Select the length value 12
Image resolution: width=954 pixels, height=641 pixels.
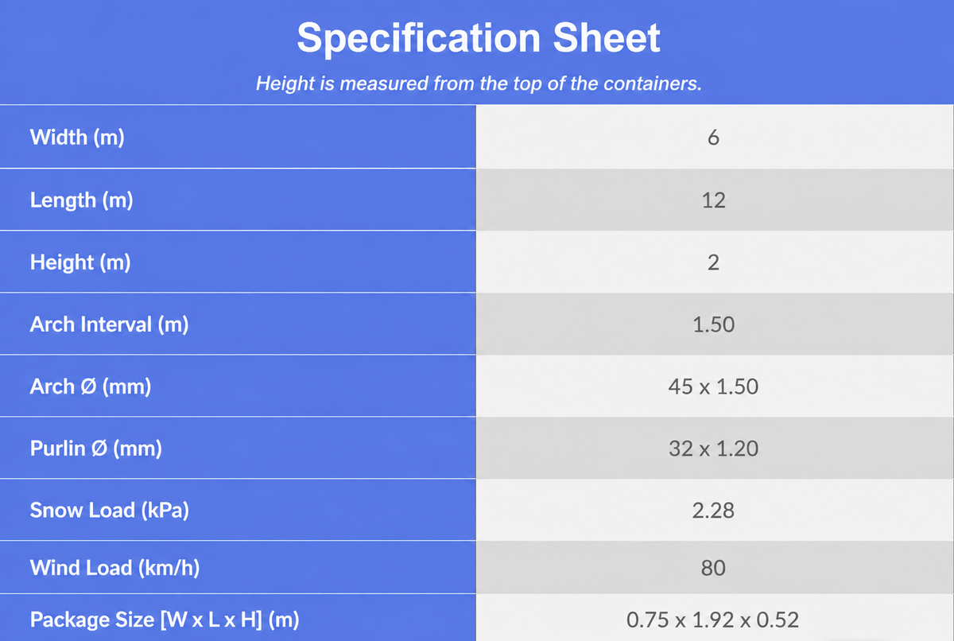714,200
